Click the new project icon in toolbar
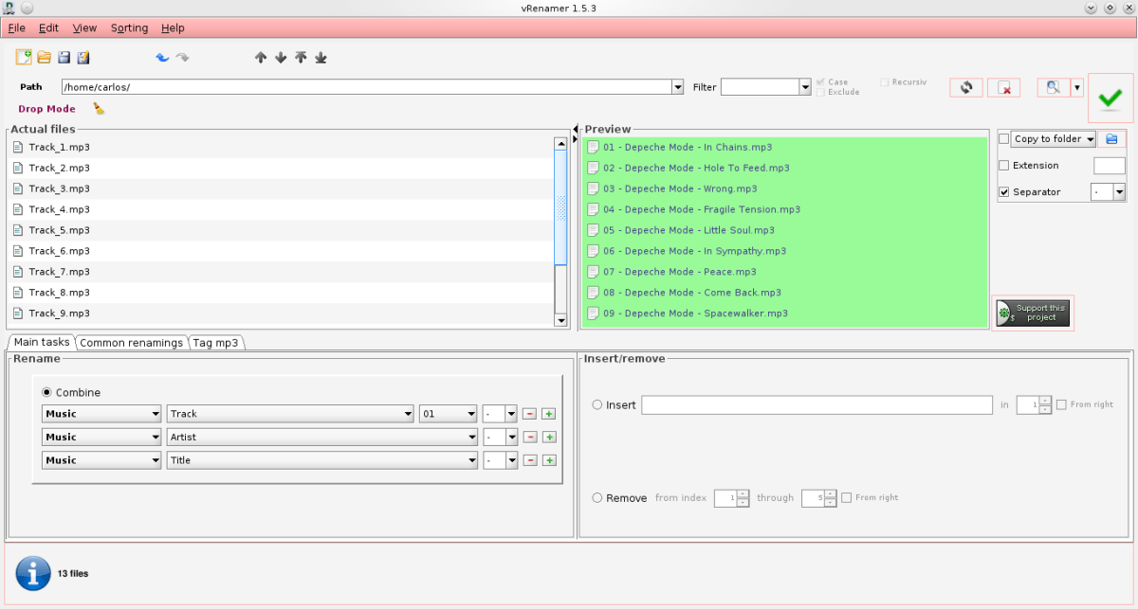 click(24, 58)
